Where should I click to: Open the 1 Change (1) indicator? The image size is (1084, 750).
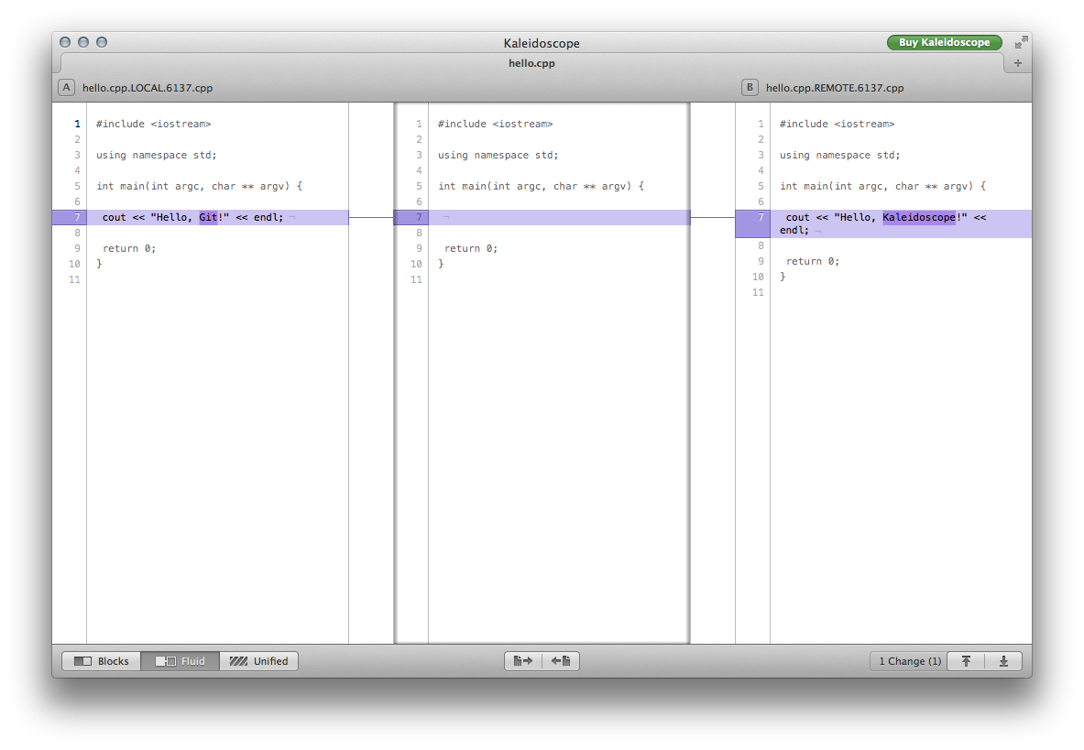[909, 661]
